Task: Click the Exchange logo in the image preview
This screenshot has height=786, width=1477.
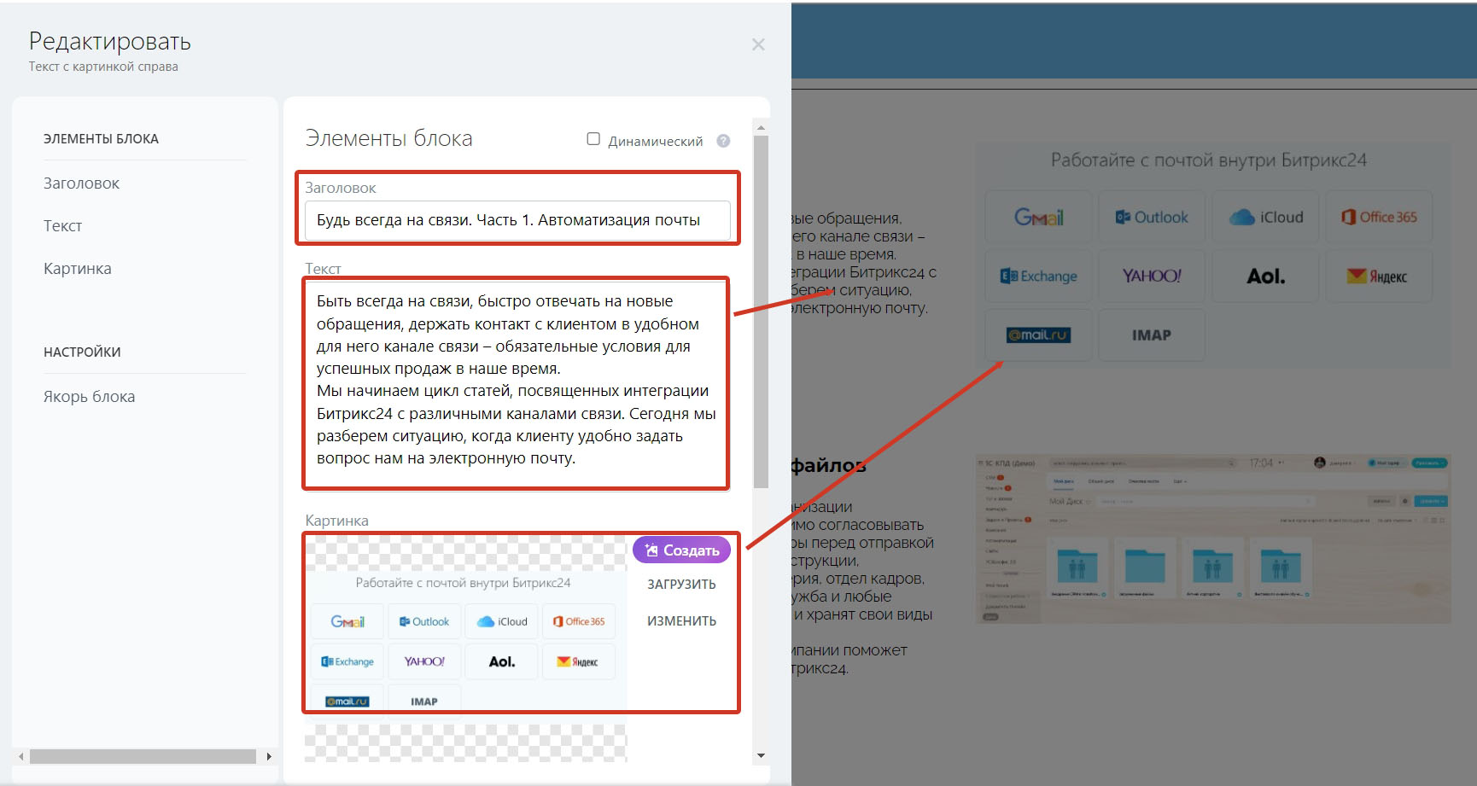Action: [347, 661]
